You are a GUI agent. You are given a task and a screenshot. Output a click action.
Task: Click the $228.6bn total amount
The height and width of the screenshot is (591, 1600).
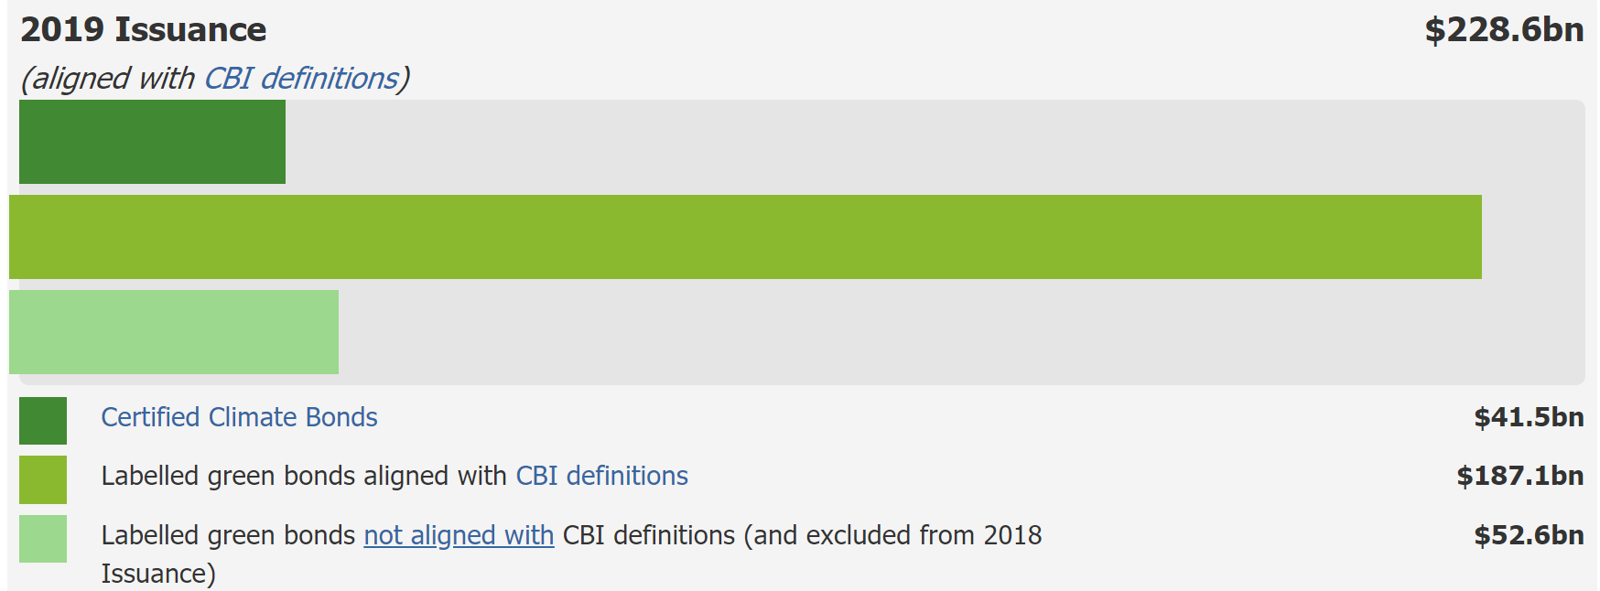[1504, 30]
